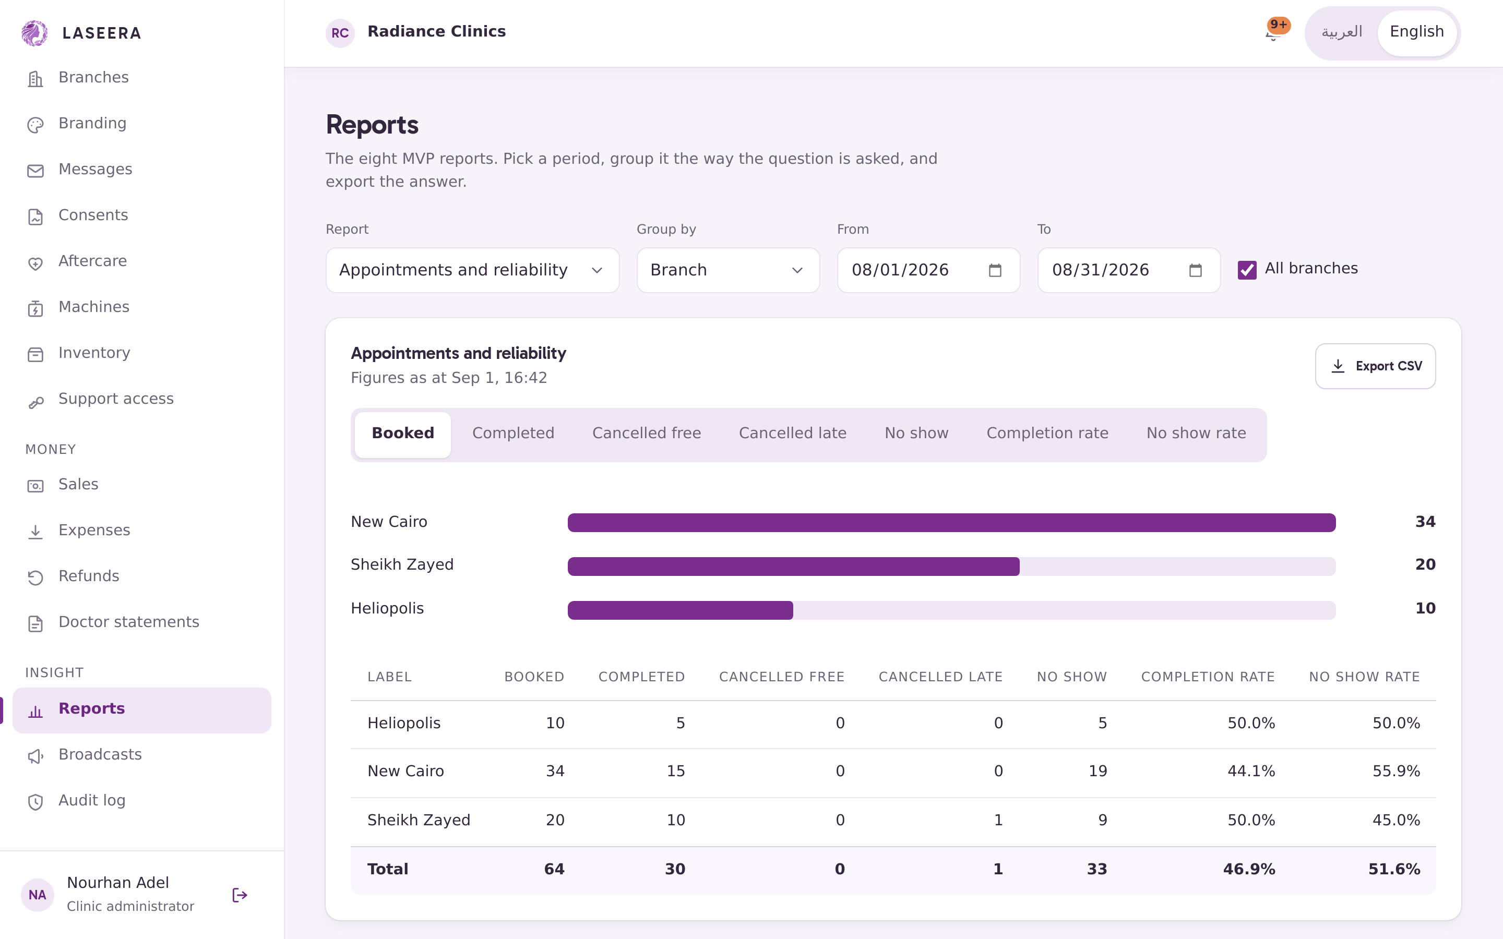Click the Heliopolis booked bar

(680, 610)
